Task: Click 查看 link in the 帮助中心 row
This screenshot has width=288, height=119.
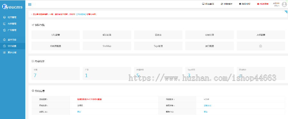Action: pyautogui.click(x=205, y=112)
